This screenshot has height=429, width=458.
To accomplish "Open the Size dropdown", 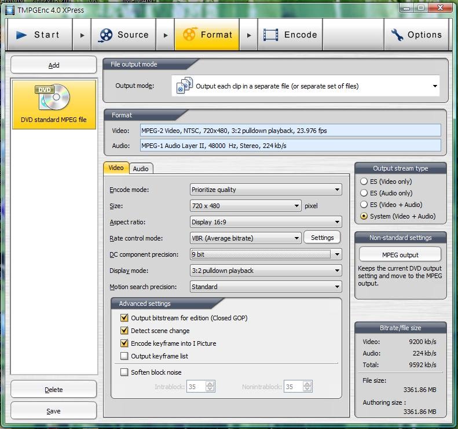I will tap(246, 206).
